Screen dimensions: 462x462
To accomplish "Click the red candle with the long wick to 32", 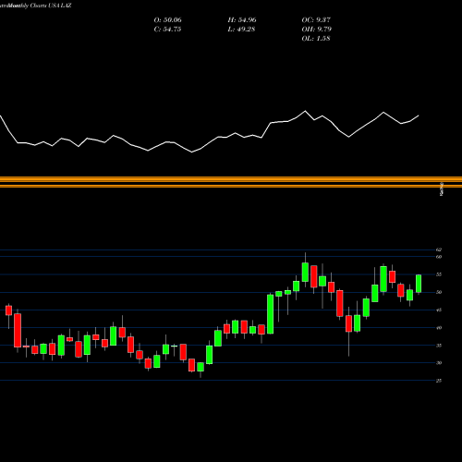I will tap(348, 323).
